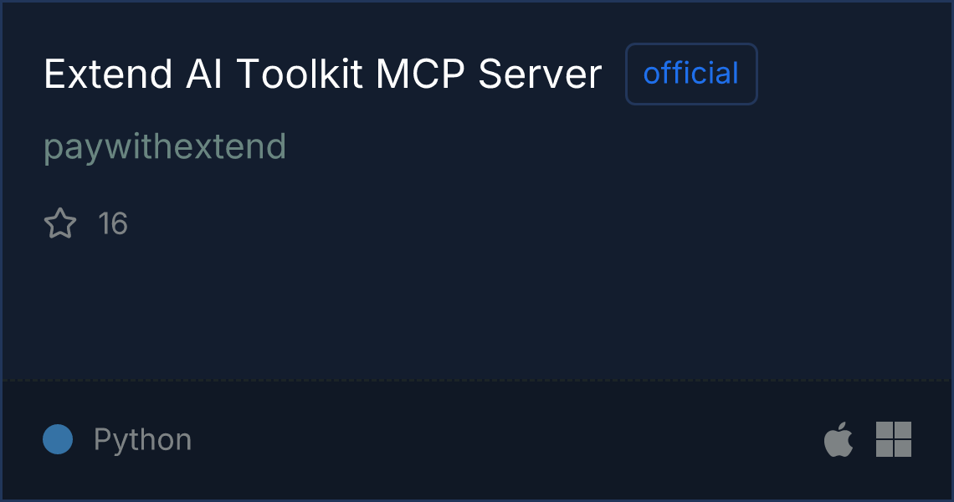Click the word Server in the card title
954x502 pixels.
541,74
